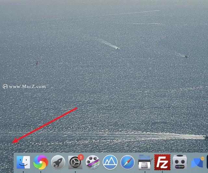Open Finder from the Dock
This screenshot has height=173, width=208.
(x=23, y=162)
